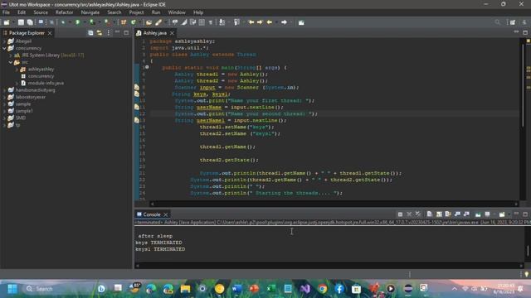531x298 pixels.
Task: Expand the ashleyashley package
Action: (17, 70)
